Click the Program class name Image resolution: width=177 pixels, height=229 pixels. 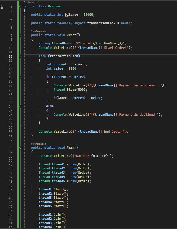pos(55,6)
